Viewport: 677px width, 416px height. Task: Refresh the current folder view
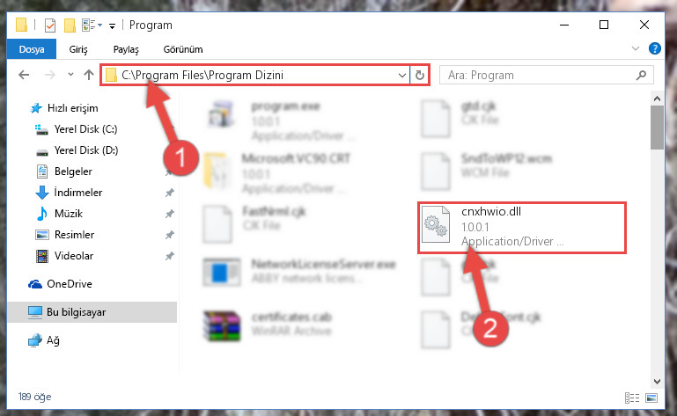(x=419, y=75)
